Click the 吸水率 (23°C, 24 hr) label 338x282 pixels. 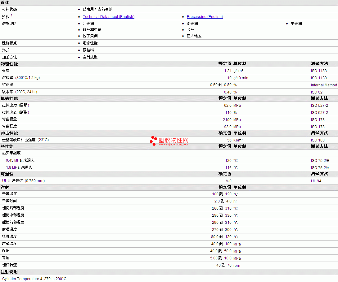click(x=20, y=92)
